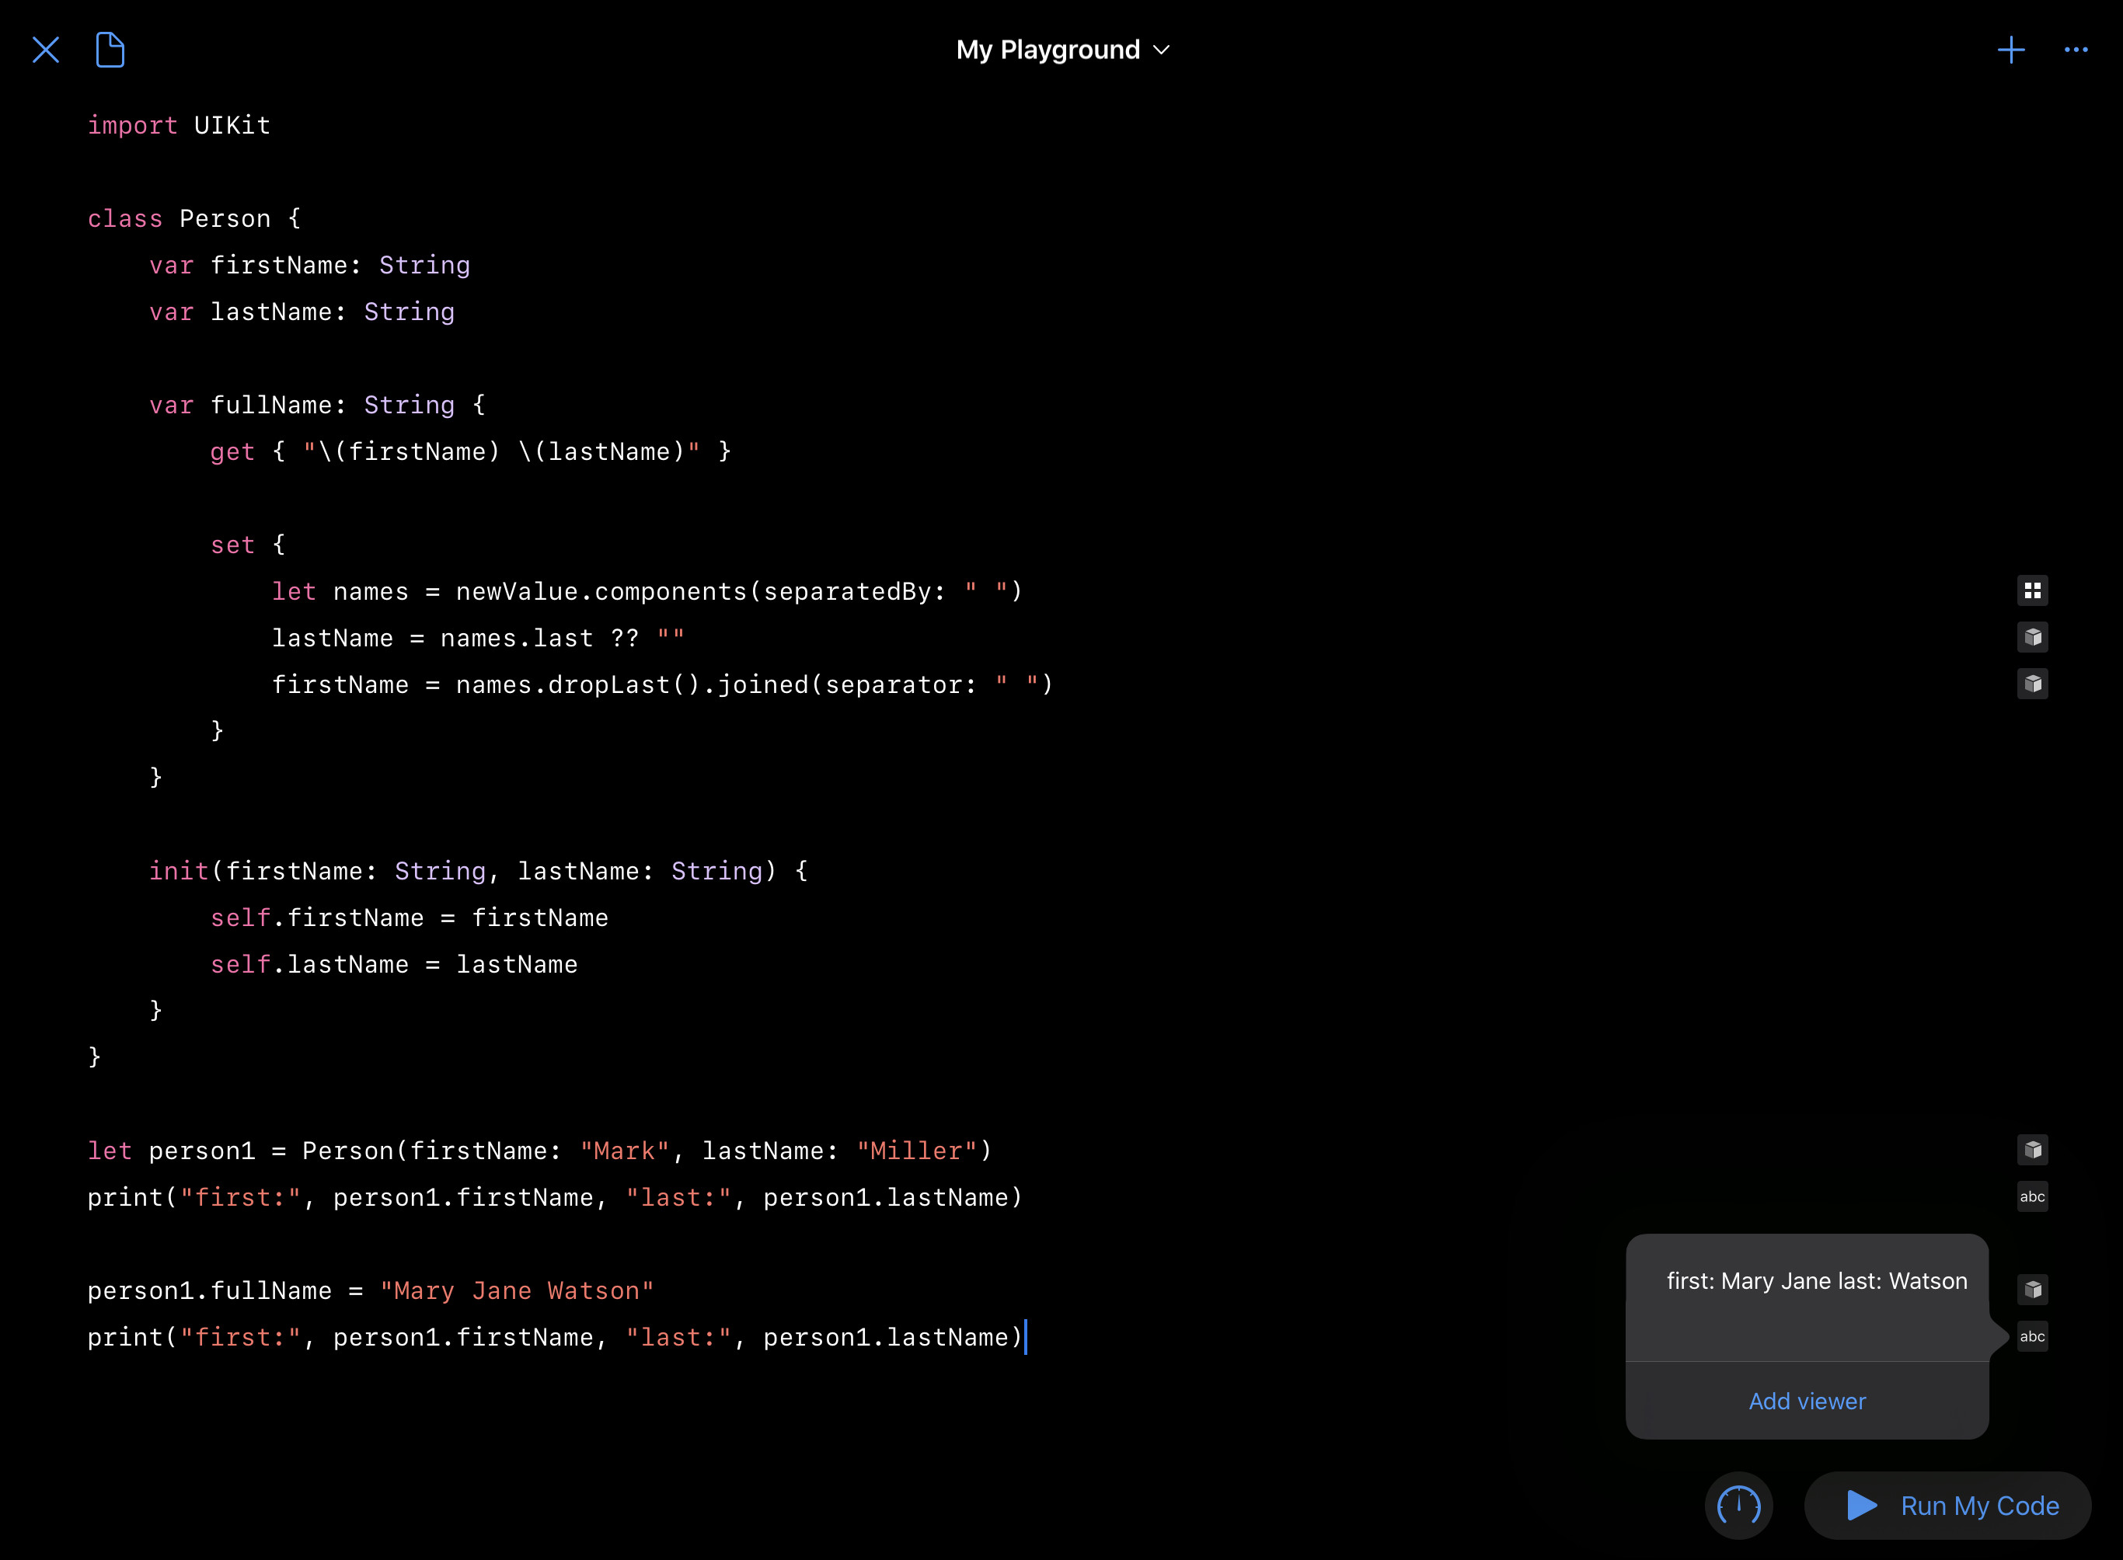The width and height of the screenshot is (2123, 1560).
Task: Place cursor in "Mary Jane Watson" string
Action: coord(516,1291)
